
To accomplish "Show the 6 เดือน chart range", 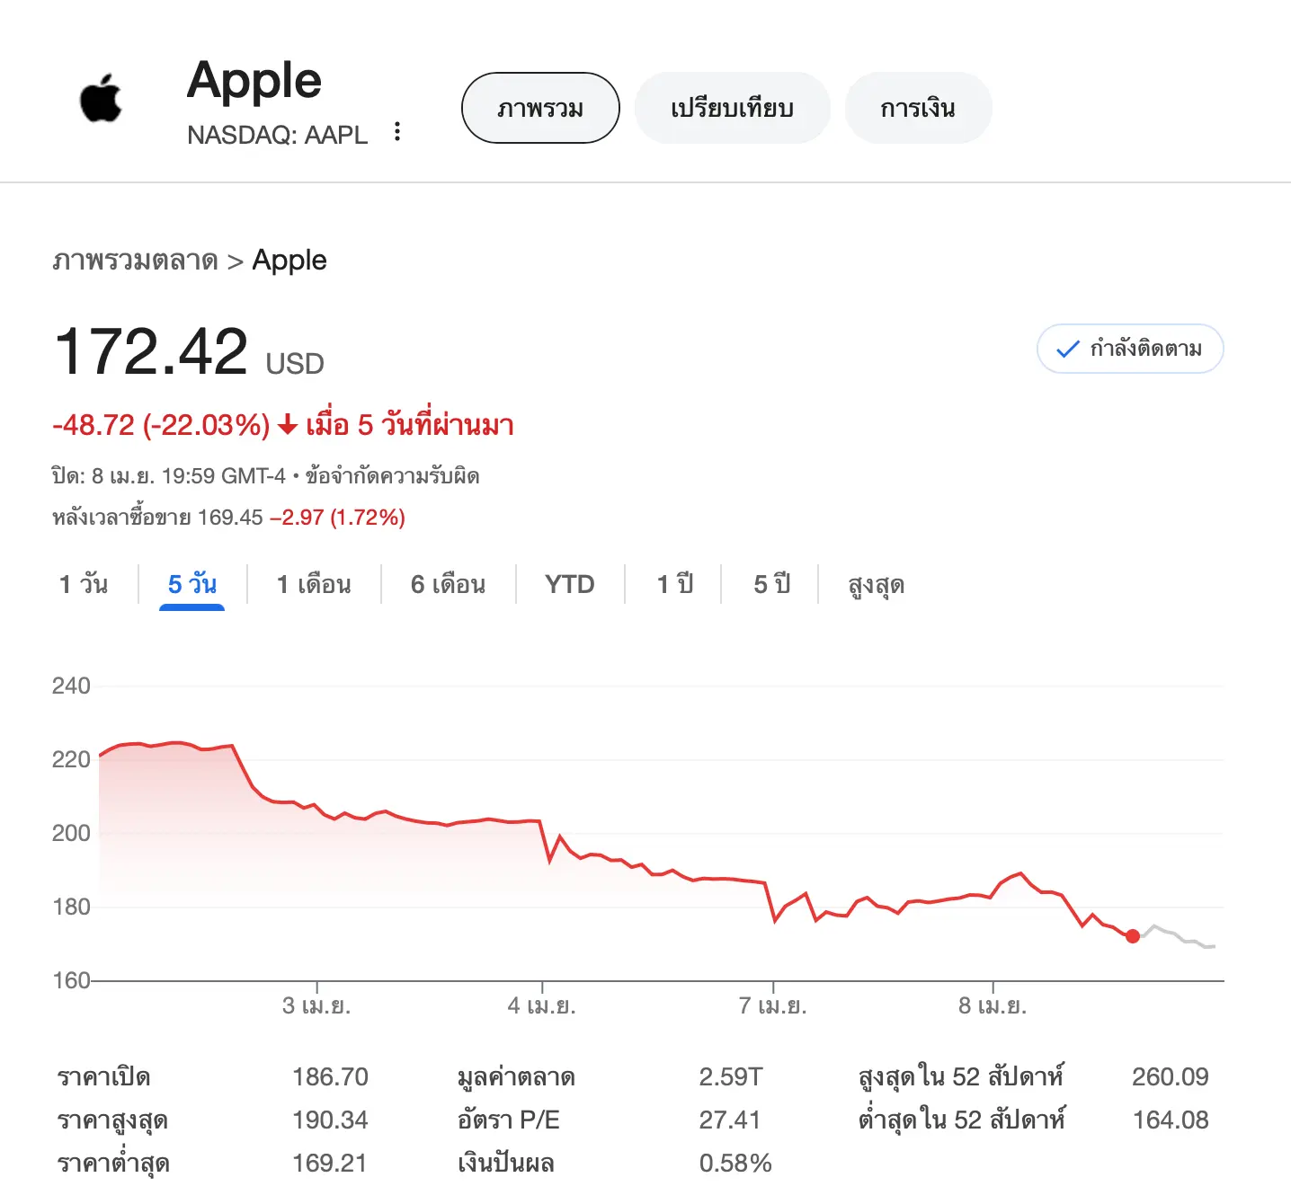I will pyautogui.click(x=448, y=585).
